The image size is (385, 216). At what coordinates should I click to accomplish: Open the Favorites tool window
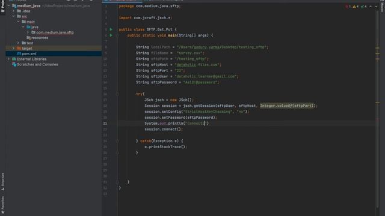pyautogui.click(x=2, y=205)
